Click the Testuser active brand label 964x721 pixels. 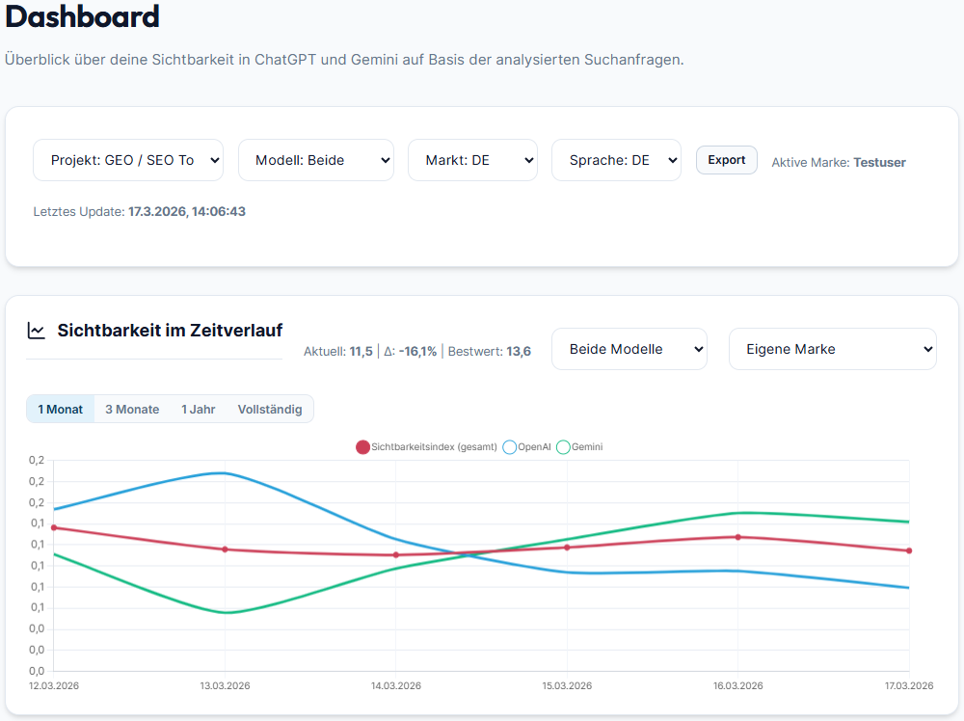[x=879, y=162]
